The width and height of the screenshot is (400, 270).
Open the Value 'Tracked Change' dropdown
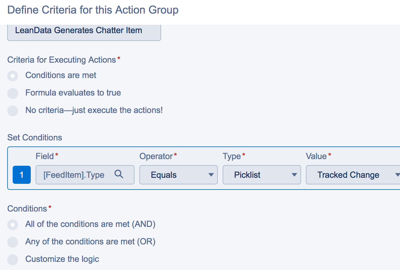(353, 175)
